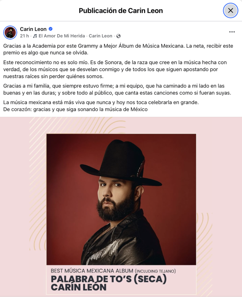Click the gray "Carin Leon" artist link after song

(x=100, y=36)
